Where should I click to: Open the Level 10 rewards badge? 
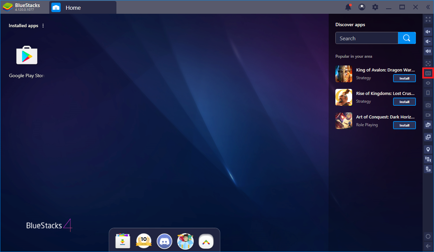(144, 241)
